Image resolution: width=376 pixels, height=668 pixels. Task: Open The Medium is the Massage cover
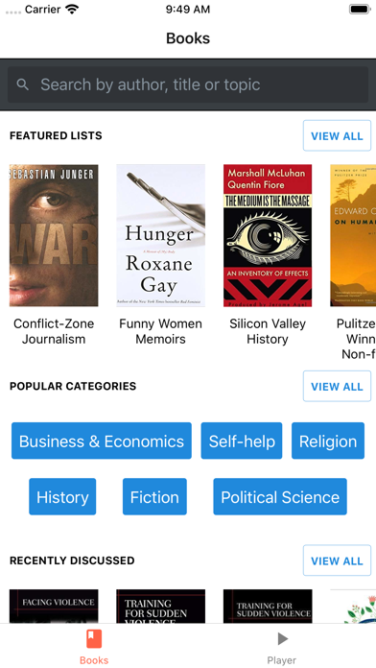[x=268, y=235]
